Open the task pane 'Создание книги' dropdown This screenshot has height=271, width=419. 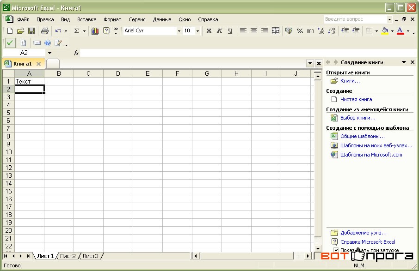(x=404, y=62)
